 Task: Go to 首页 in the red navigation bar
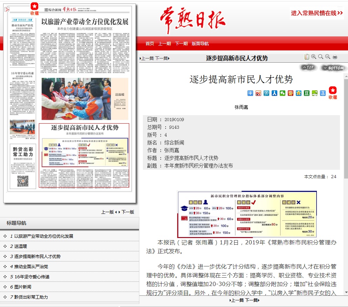149,43
